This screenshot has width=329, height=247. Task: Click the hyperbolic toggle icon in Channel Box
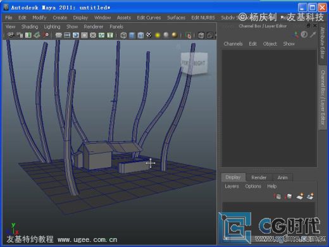[313, 34]
